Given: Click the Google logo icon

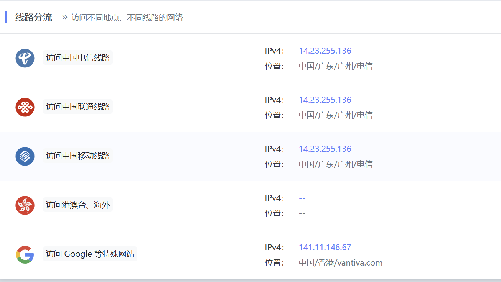Looking at the screenshot, I should 25,254.
